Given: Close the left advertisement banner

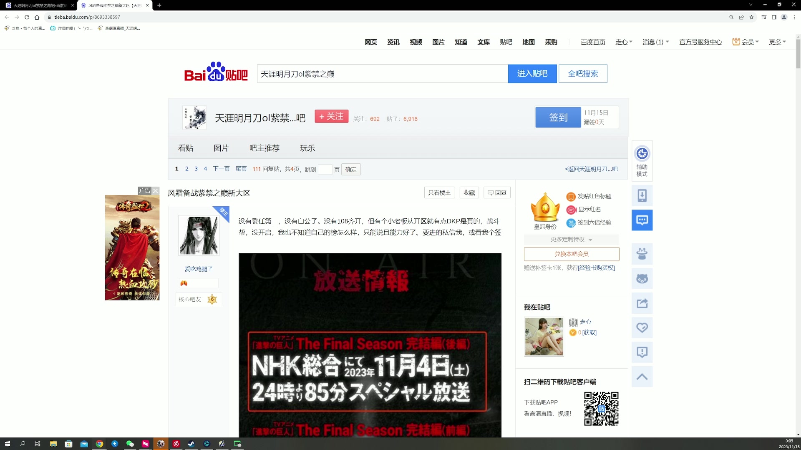Looking at the screenshot, I should tap(156, 191).
